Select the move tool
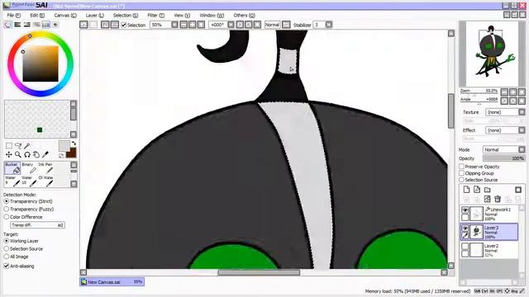This screenshot has width=529, height=297. [x=9, y=154]
